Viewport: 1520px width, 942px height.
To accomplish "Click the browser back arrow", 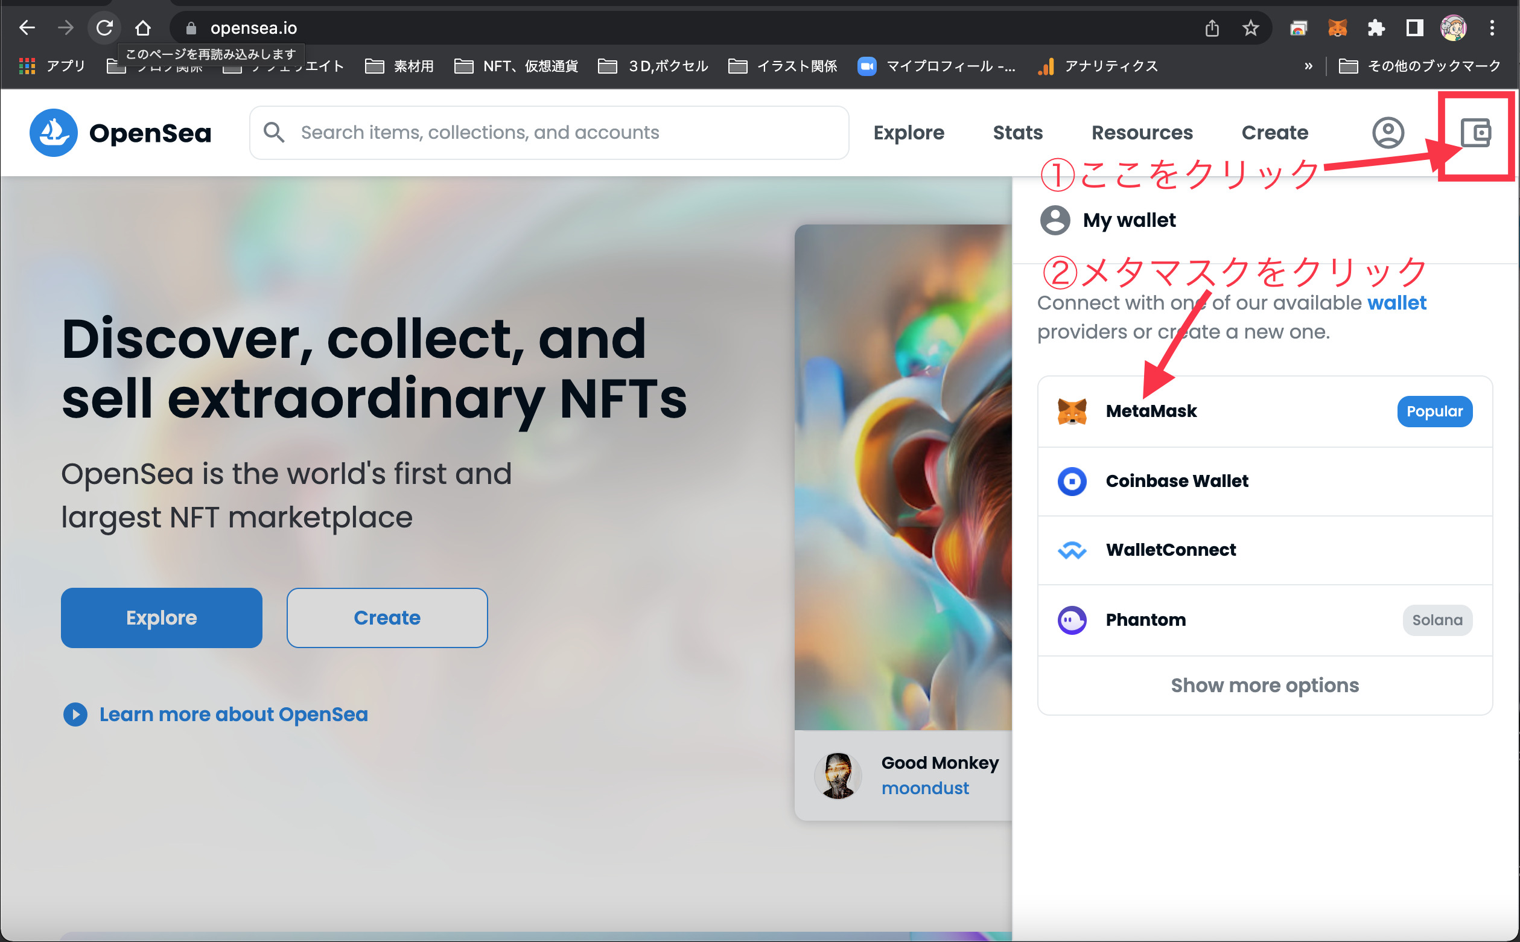I will tap(27, 27).
